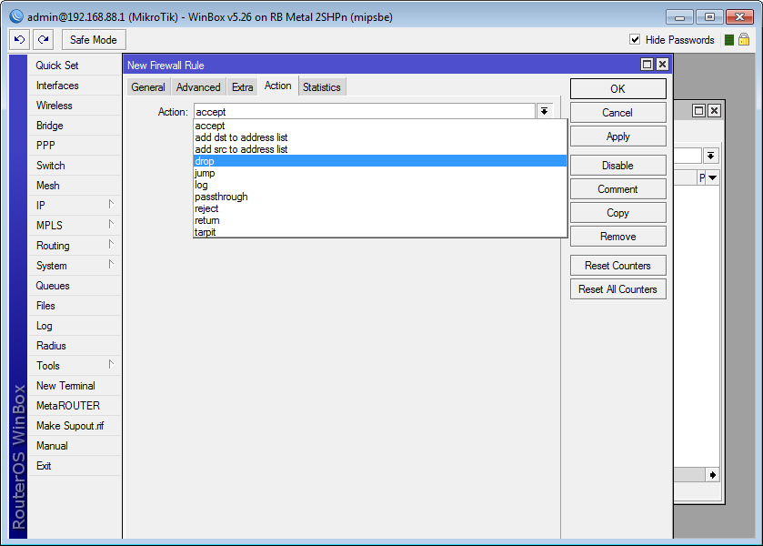Click the Remove button
Viewport: 763px width, 546px height.
[618, 237]
